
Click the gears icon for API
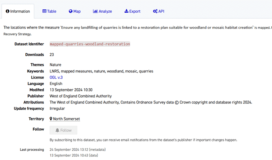click(155, 11)
